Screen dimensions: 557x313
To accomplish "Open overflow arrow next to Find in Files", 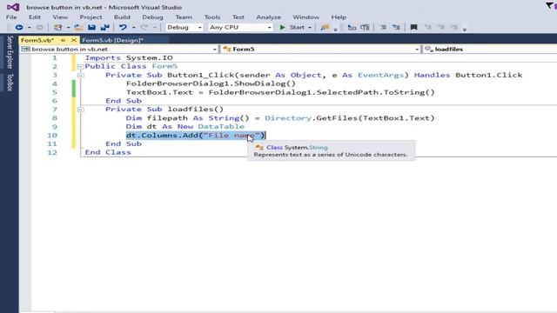I will pos(335,30).
